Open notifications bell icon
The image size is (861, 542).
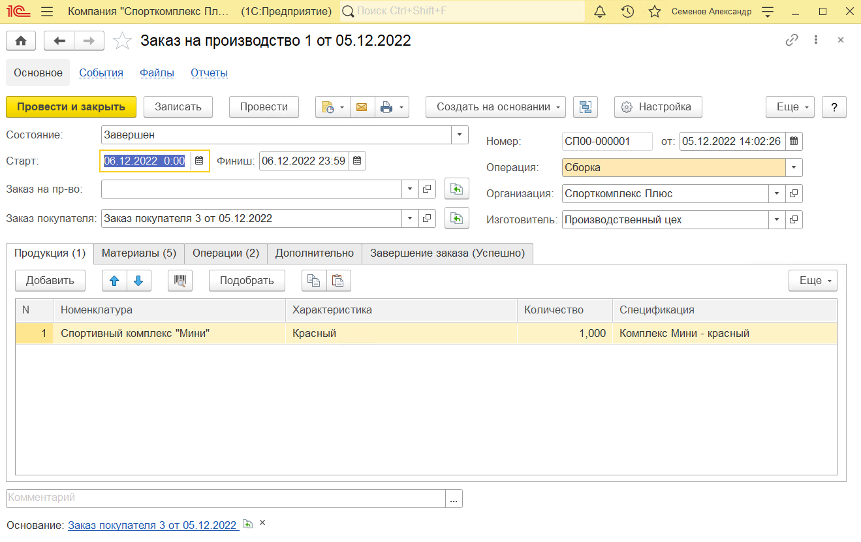pyautogui.click(x=601, y=12)
